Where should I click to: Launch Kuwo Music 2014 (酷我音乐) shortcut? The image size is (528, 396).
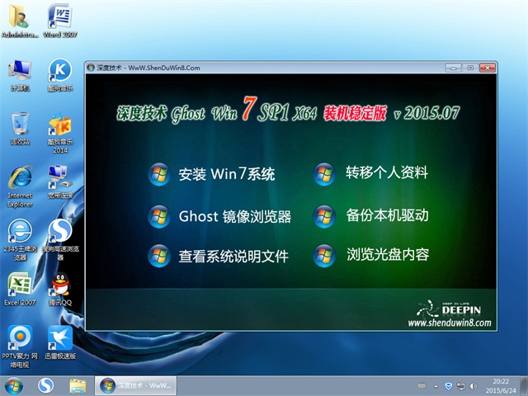(x=60, y=133)
